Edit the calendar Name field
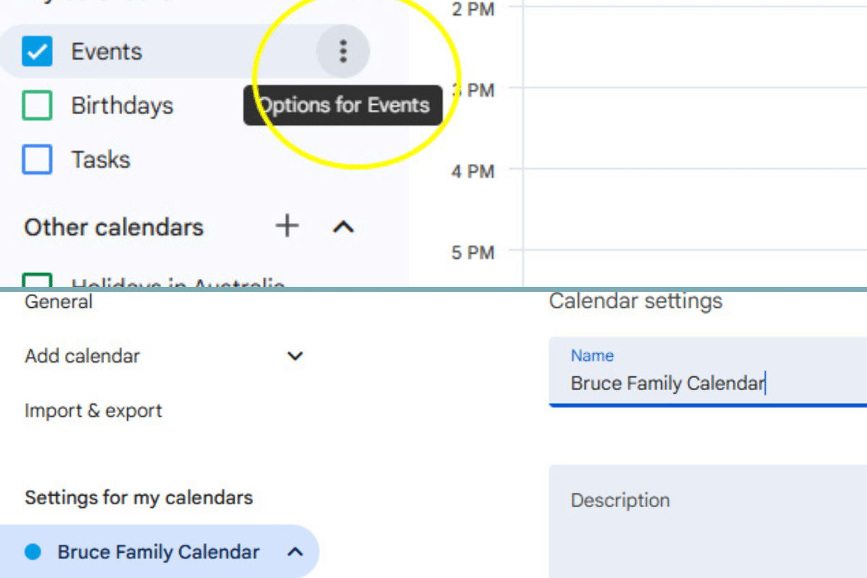Image resolution: width=867 pixels, height=578 pixels. tap(668, 384)
